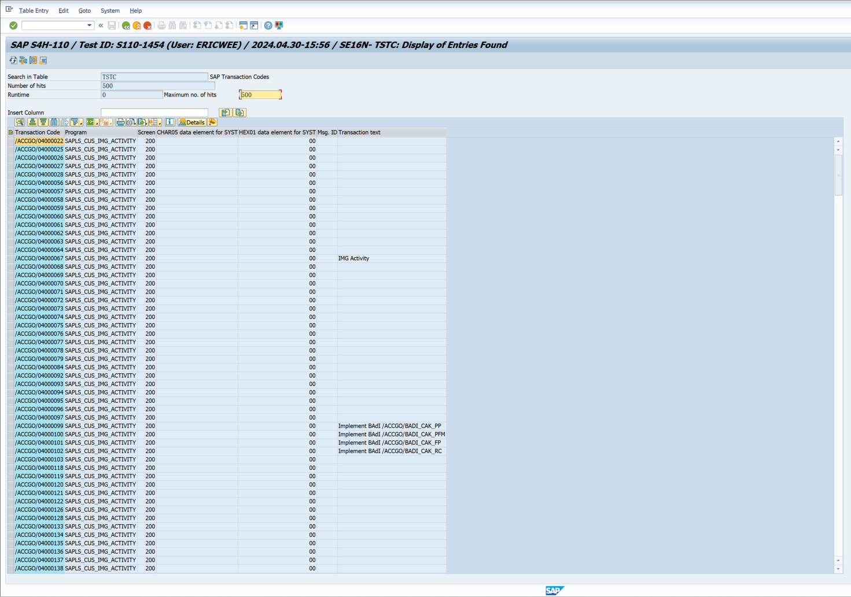Click the Insert Column input field
Screen dimensions: 851x597
154,113
